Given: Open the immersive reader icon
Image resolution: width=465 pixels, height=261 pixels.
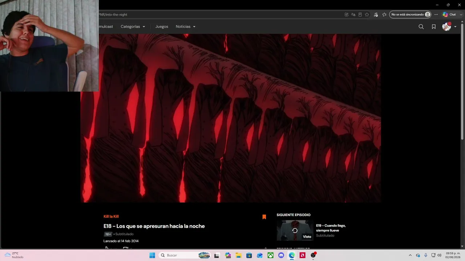Looking at the screenshot, I should (x=360, y=14).
